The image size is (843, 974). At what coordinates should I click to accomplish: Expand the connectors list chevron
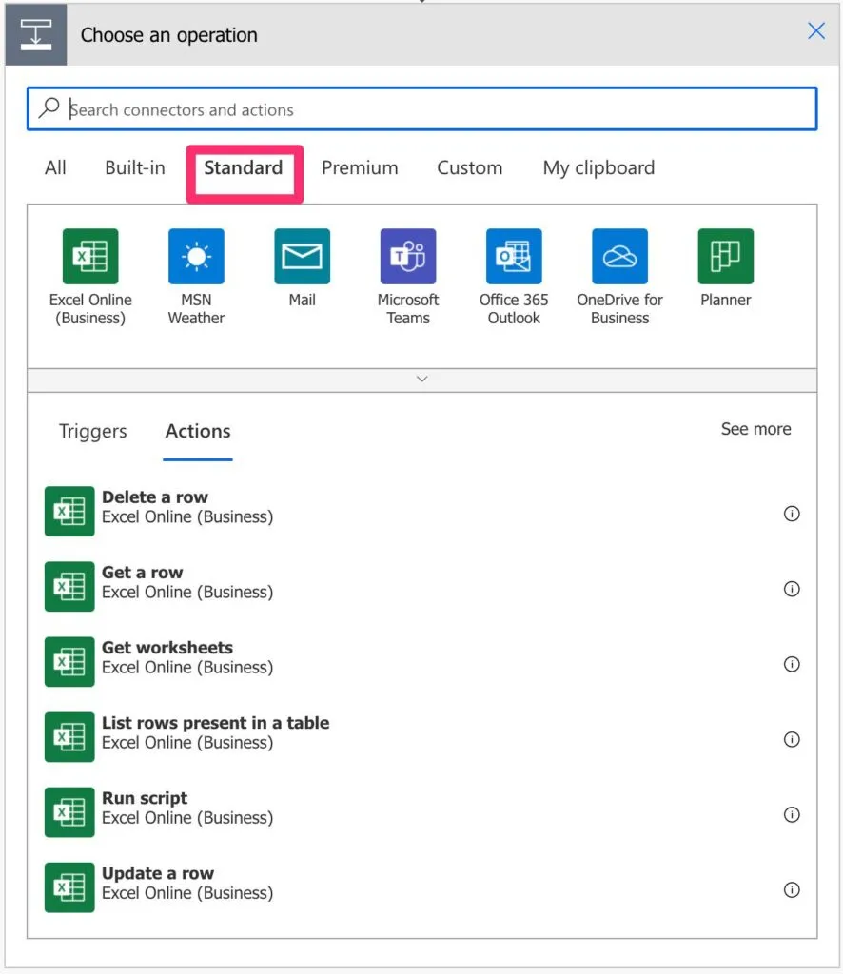[422, 379]
